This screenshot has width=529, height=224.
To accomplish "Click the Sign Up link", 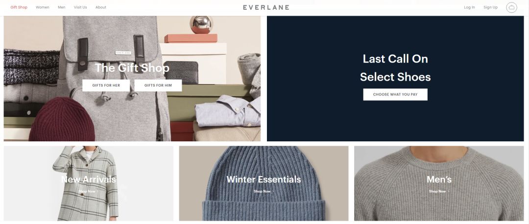I will coord(490,7).
